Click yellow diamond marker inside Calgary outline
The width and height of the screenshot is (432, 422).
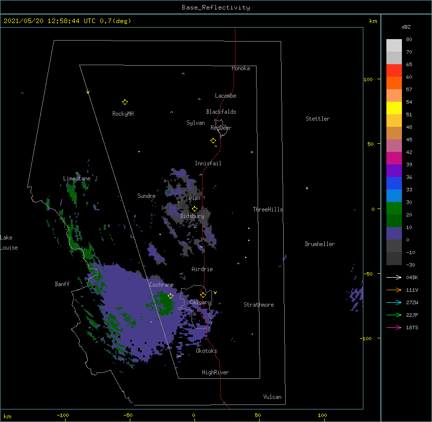click(203, 295)
